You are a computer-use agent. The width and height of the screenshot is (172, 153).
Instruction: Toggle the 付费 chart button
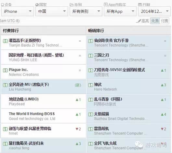point(165,21)
